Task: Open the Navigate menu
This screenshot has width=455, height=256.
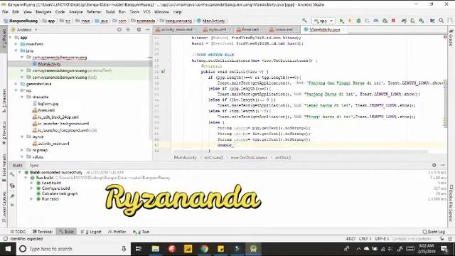Action: point(43,12)
